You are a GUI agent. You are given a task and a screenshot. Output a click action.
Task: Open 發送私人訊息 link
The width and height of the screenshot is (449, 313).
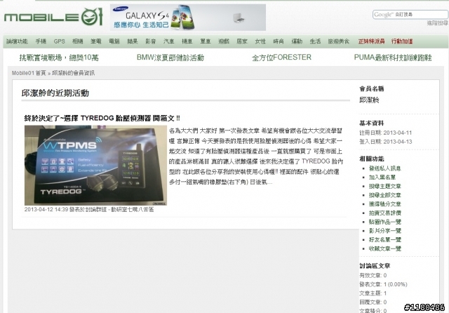(385, 168)
